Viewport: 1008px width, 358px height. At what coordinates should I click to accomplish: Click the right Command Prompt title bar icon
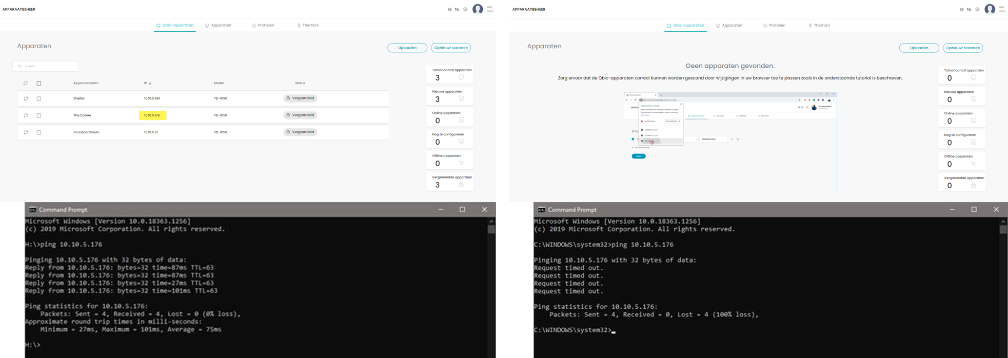coord(541,210)
